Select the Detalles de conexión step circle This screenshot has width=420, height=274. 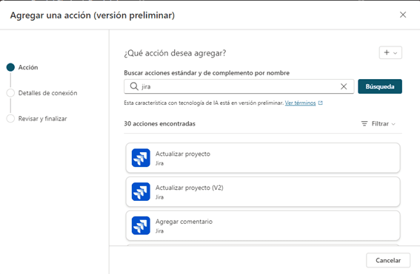pyautogui.click(x=10, y=93)
